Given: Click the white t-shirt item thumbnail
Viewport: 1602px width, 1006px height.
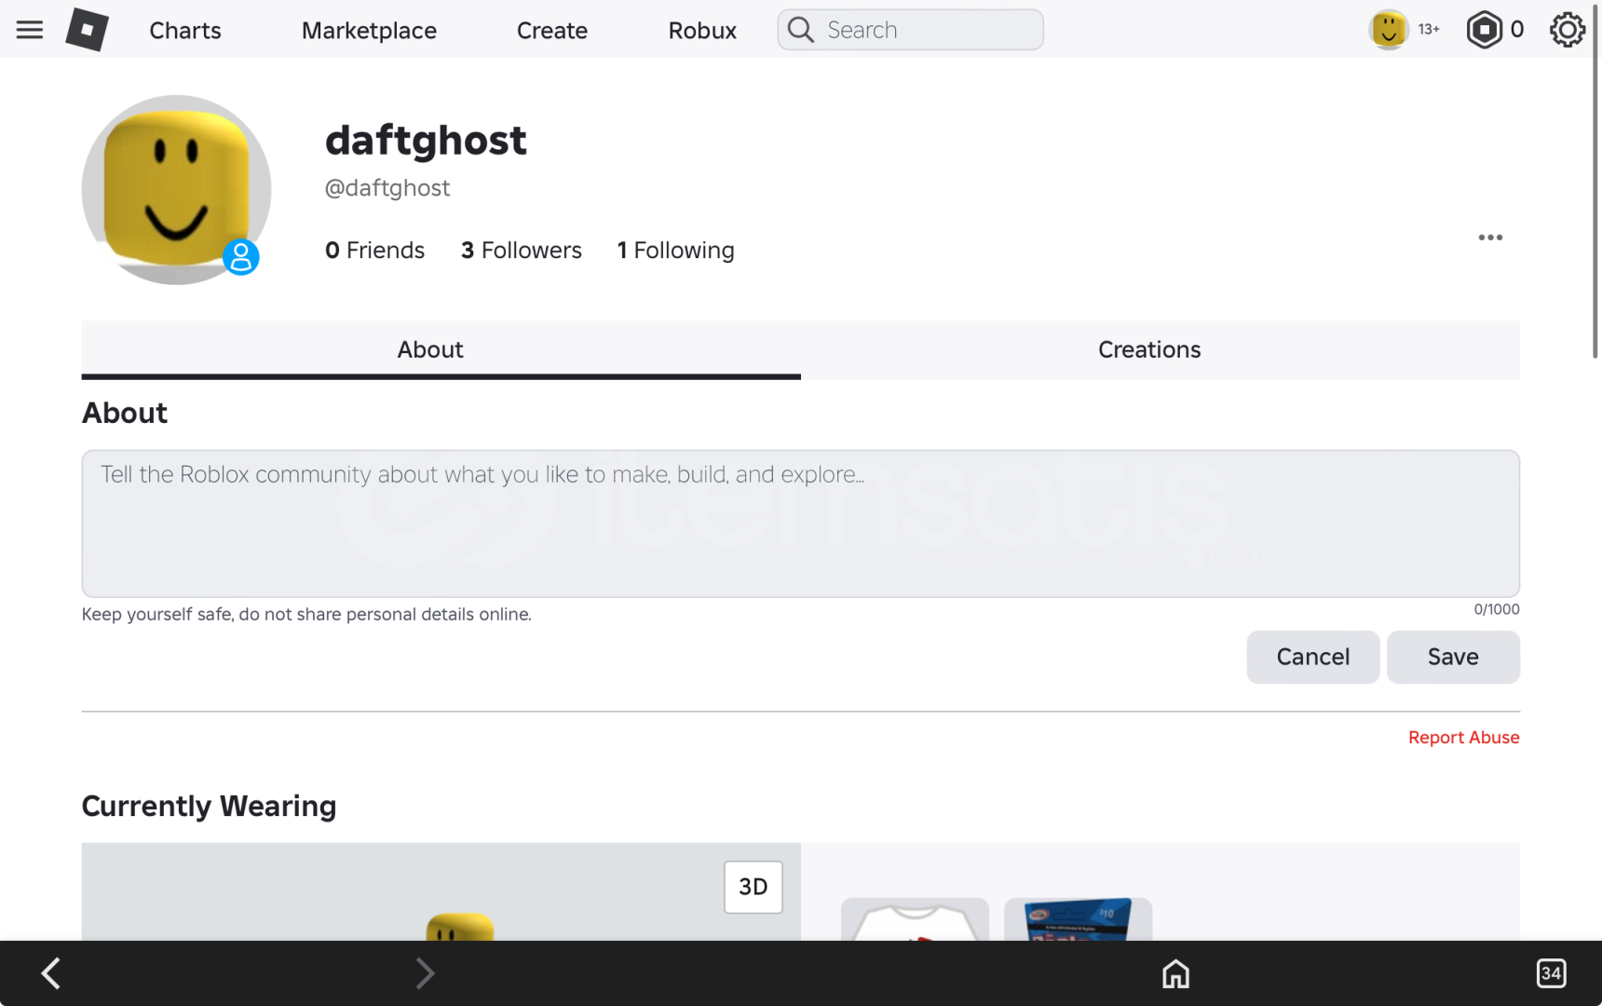Looking at the screenshot, I should [x=915, y=919].
